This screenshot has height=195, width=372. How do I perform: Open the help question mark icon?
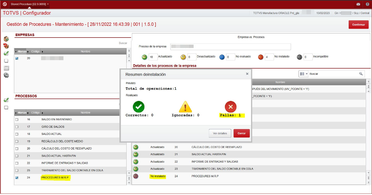[x=367, y=4]
